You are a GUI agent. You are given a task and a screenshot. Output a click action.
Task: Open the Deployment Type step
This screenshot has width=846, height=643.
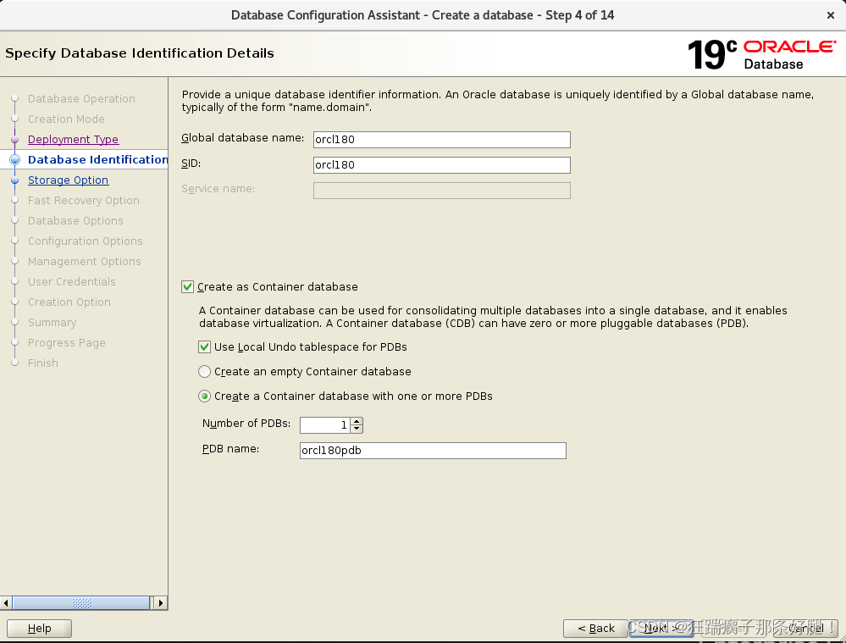click(x=74, y=139)
